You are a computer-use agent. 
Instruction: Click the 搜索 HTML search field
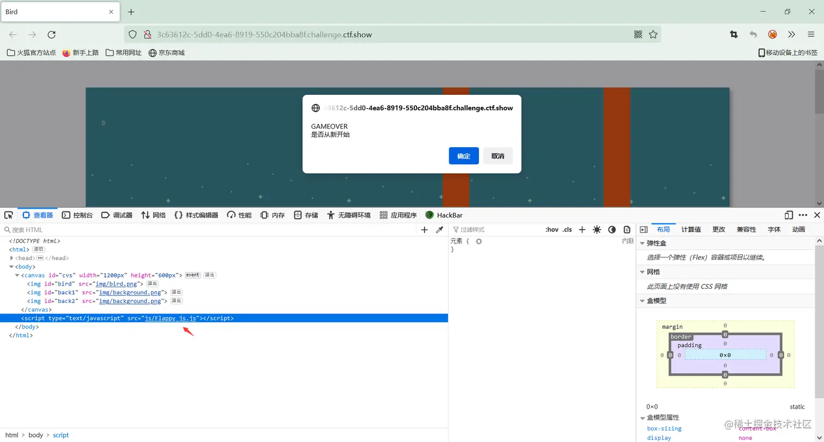pyautogui.click(x=210, y=230)
